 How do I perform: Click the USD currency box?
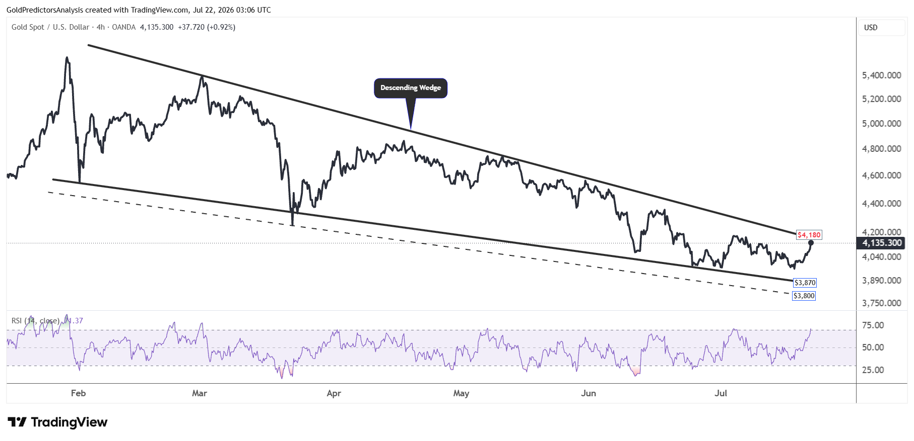[x=882, y=28]
